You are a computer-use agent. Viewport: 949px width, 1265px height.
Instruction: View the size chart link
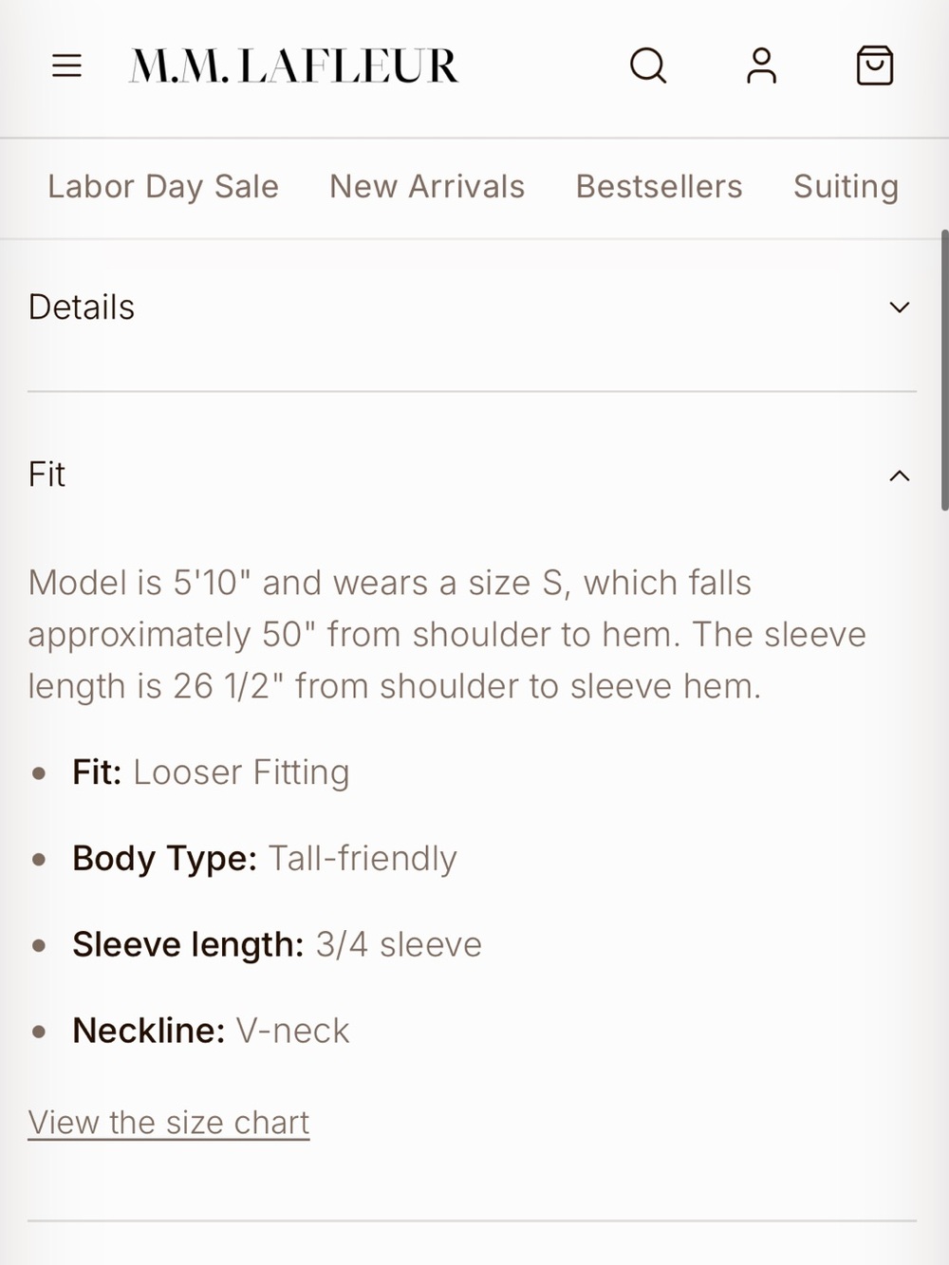click(x=169, y=1123)
